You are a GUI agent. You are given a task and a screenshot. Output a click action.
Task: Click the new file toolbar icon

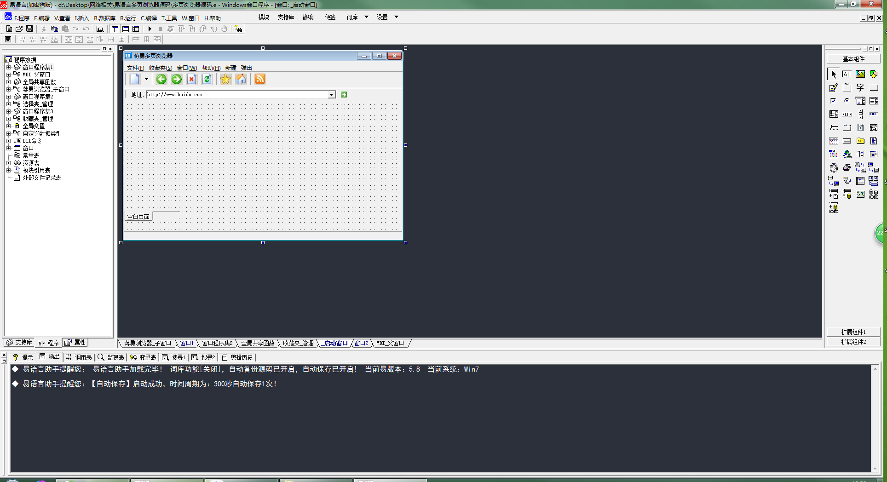point(9,29)
